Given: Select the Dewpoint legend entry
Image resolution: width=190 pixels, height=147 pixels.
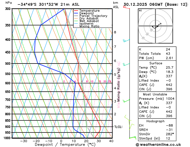Looking at the screenshot, I should 84,13.
